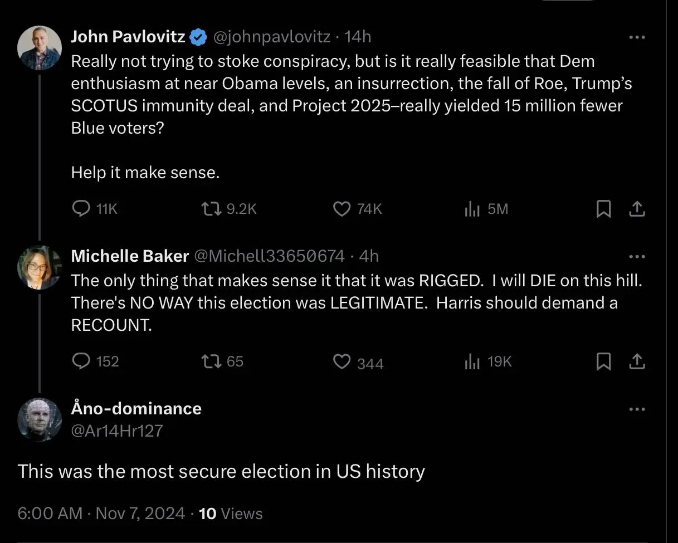View analytics for John Pavlovitz's tweet
The image size is (678, 543).
pos(472,209)
